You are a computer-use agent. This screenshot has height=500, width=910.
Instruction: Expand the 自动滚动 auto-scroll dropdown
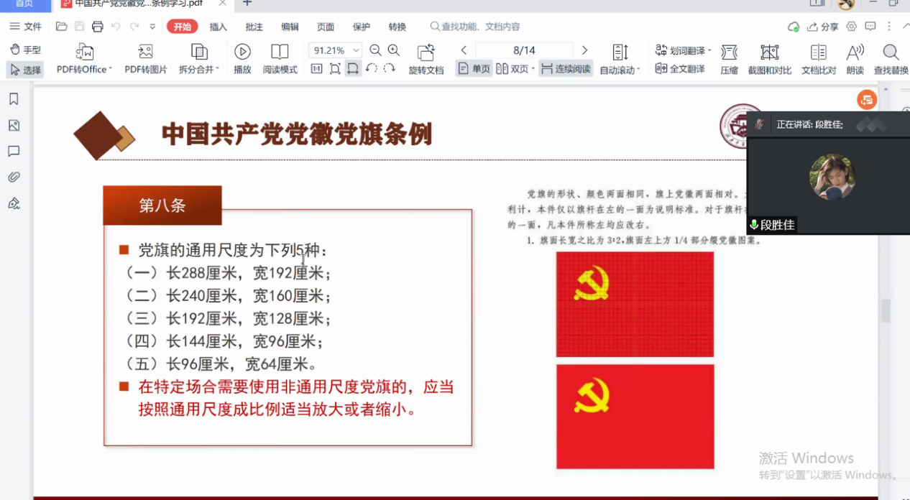click(638, 70)
